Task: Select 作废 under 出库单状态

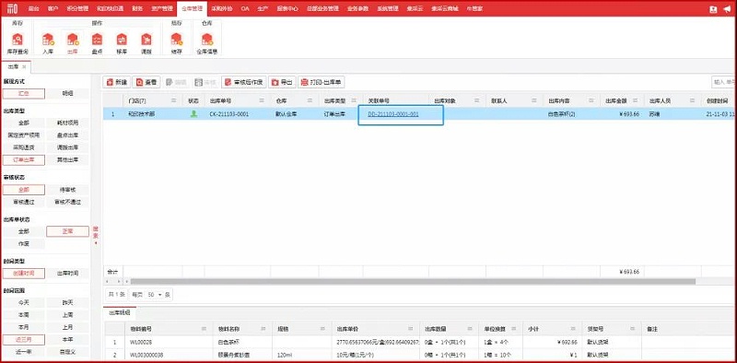Action: point(24,244)
